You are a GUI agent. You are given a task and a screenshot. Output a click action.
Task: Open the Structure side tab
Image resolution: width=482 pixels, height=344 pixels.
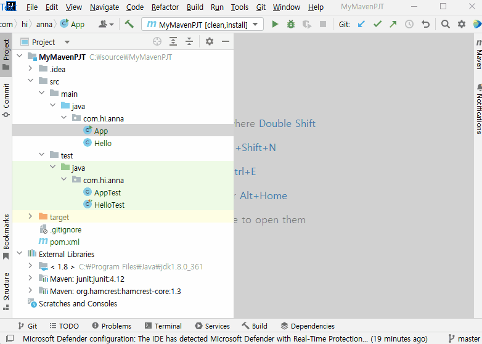tap(6, 291)
